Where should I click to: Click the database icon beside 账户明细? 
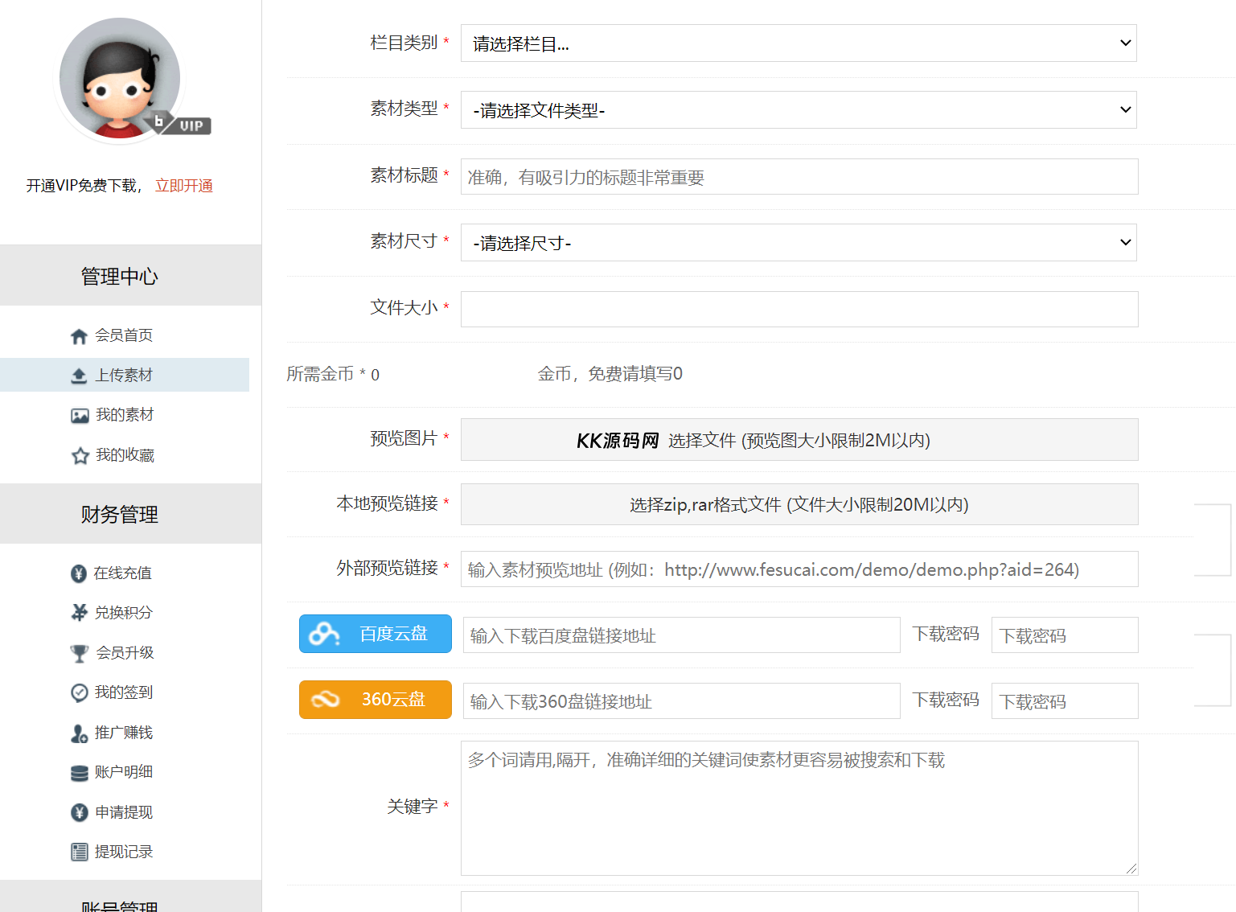click(x=80, y=773)
